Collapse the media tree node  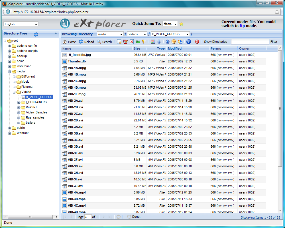pos(10,72)
